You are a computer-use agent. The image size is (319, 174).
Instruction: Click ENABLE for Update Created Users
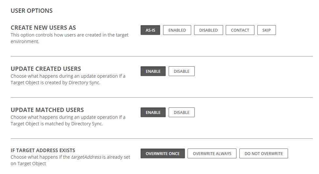coord(153,71)
